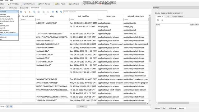Collapse the table selector combo box
The width and height of the screenshot is (199, 112).
(9, 12)
